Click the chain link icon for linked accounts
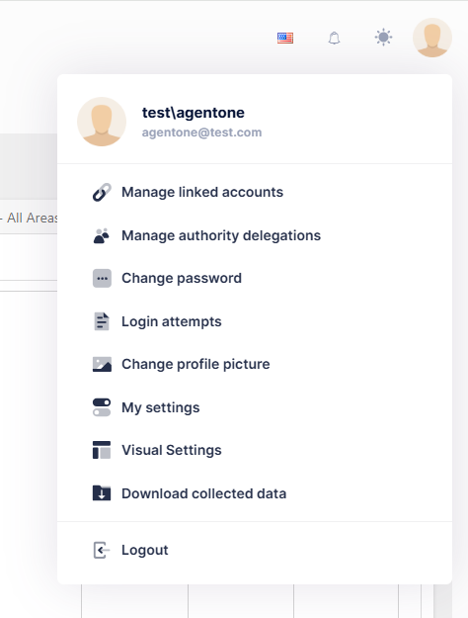Screen dimensions: 468x618 [x=102, y=193]
